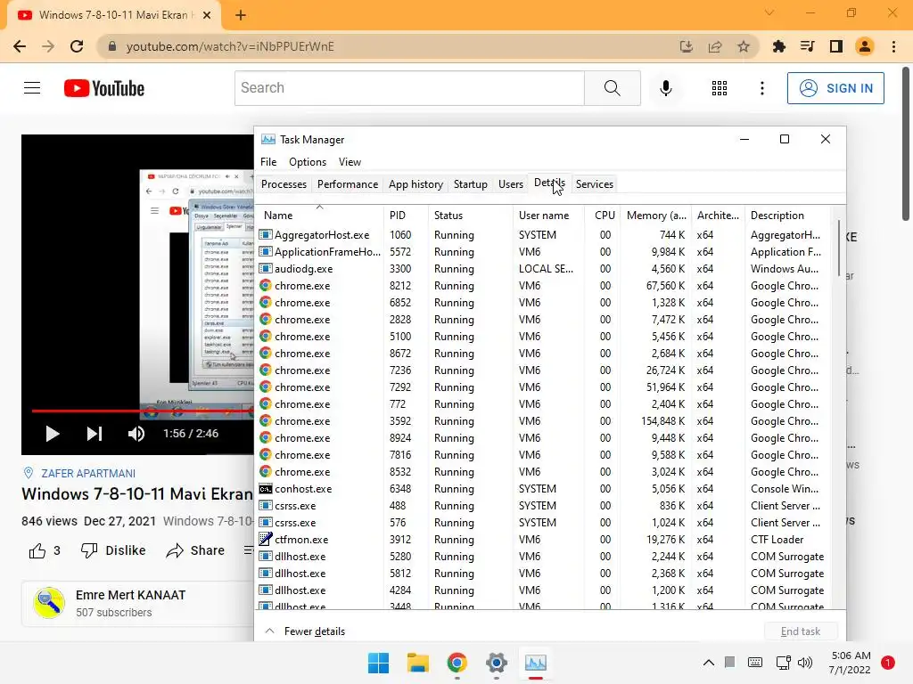This screenshot has width=913, height=684.
Task: Click the install app icon in address bar
Action: tap(686, 46)
